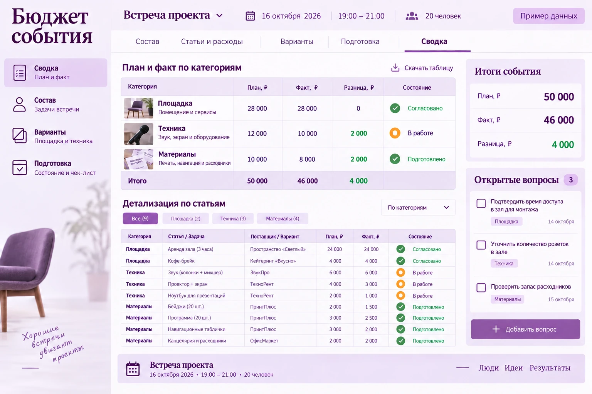This screenshot has height=394, width=592.
Task: Filter details by Площадка (2)
Action: [186, 219]
